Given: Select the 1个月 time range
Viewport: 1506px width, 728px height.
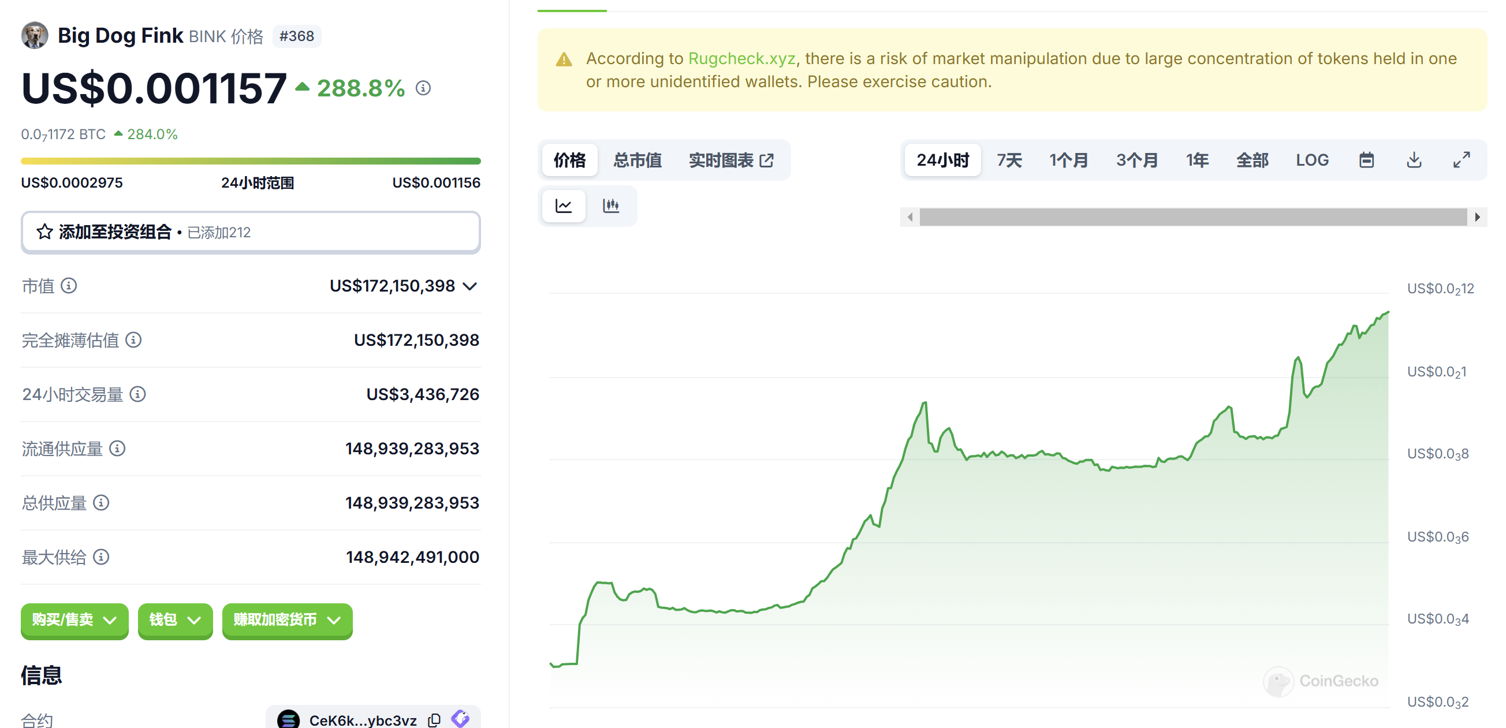Looking at the screenshot, I should click(1069, 160).
